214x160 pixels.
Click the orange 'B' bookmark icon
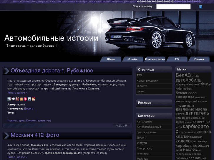(x=21, y=99)
